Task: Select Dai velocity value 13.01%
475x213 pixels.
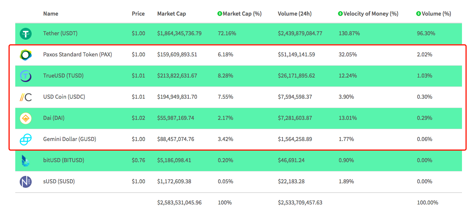Action: 348,118
